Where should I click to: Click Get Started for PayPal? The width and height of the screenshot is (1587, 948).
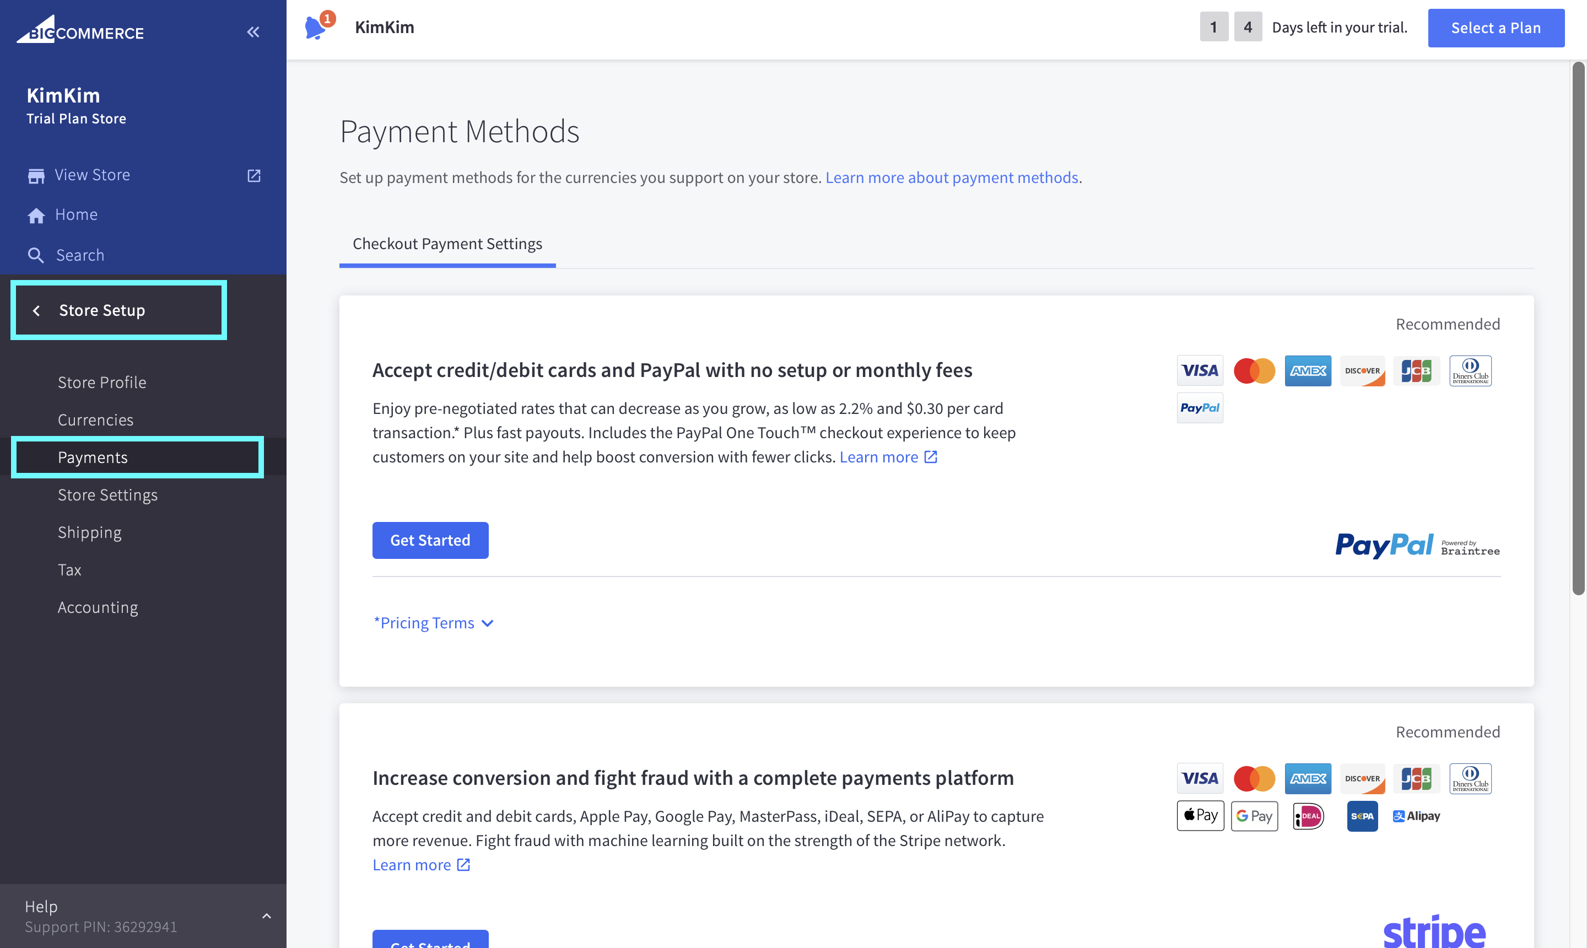tap(430, 541)
